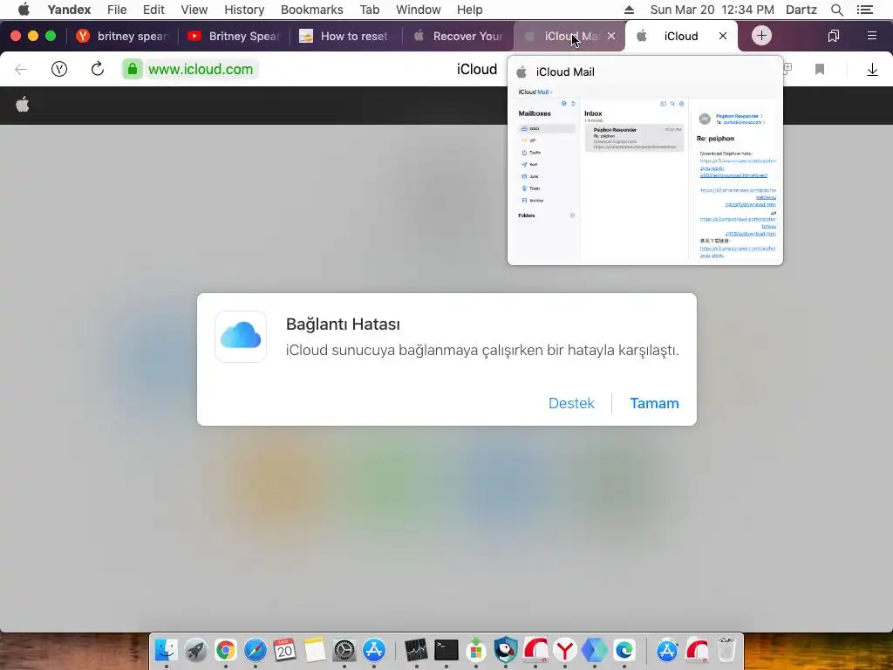Open the Trash in the dock

pyautogui.click(x=726, y=650)
